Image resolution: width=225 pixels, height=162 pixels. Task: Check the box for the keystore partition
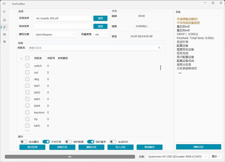(x=27, y=113)
